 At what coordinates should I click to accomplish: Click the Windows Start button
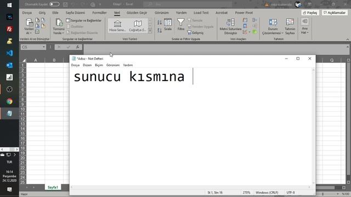click(x=9, y=5)
